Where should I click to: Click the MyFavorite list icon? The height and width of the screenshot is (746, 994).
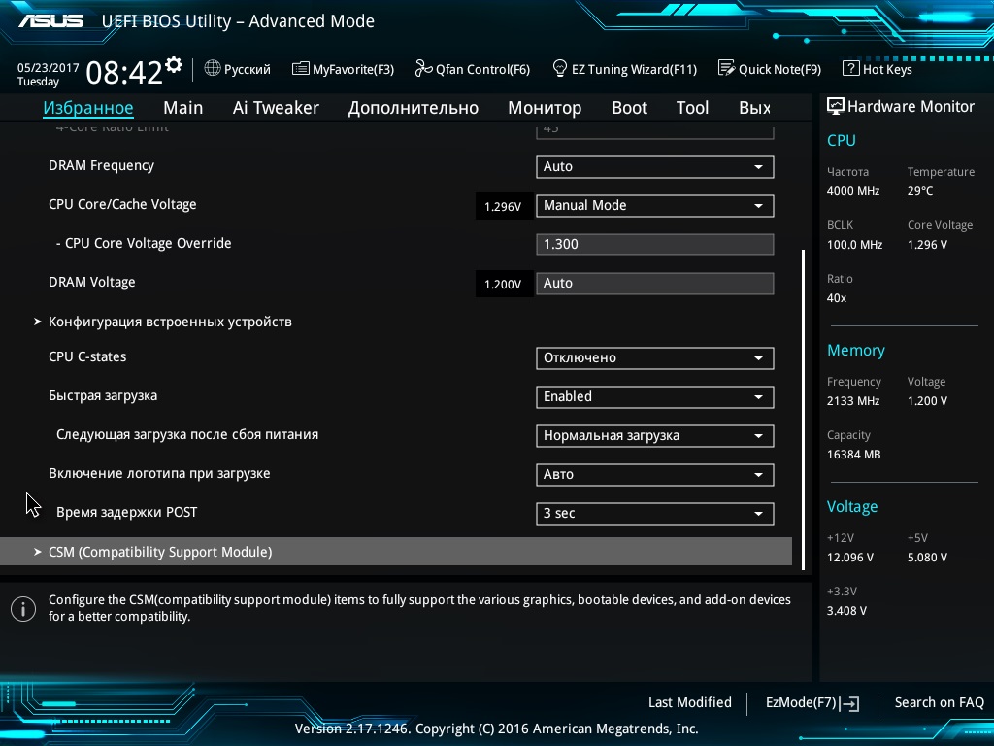[x=301, y=68]
